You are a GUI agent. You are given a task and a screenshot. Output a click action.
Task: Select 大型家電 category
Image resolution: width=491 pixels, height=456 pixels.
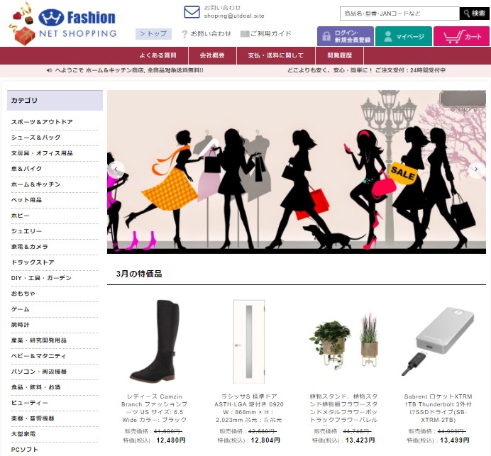click(x=23, y=434)
